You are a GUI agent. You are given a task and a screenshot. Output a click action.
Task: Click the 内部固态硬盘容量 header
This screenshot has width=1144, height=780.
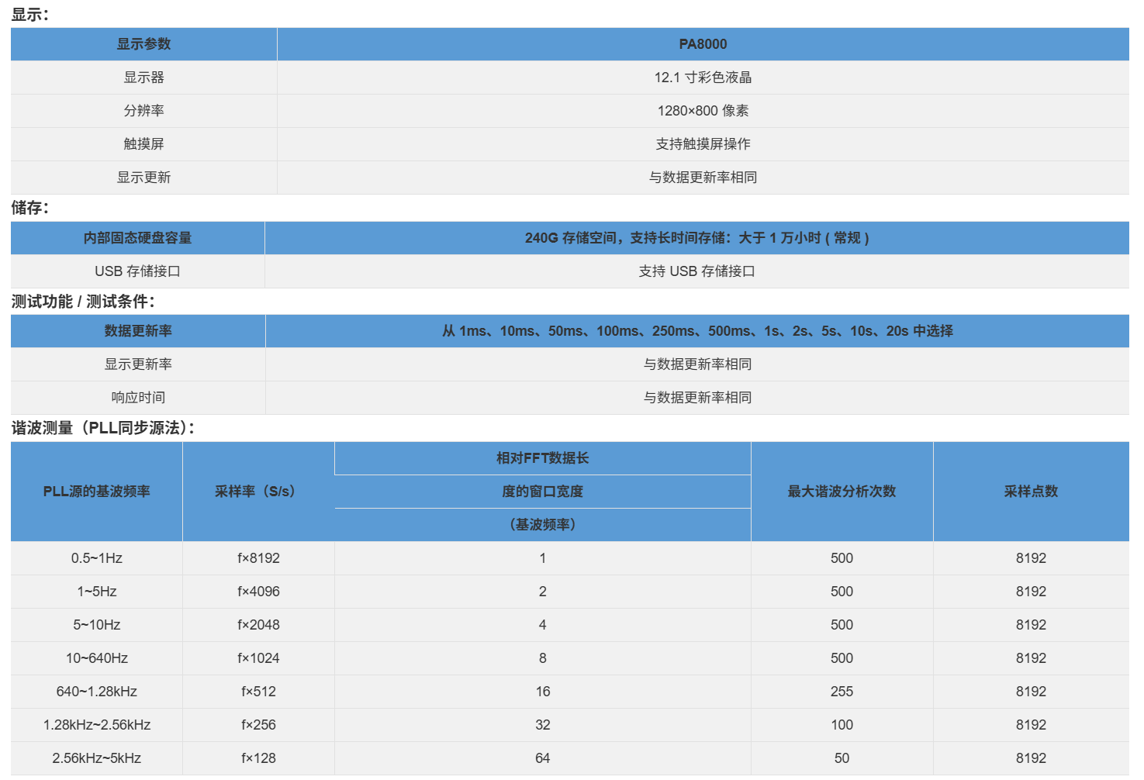pyautogui.click(x=137, y=238)
